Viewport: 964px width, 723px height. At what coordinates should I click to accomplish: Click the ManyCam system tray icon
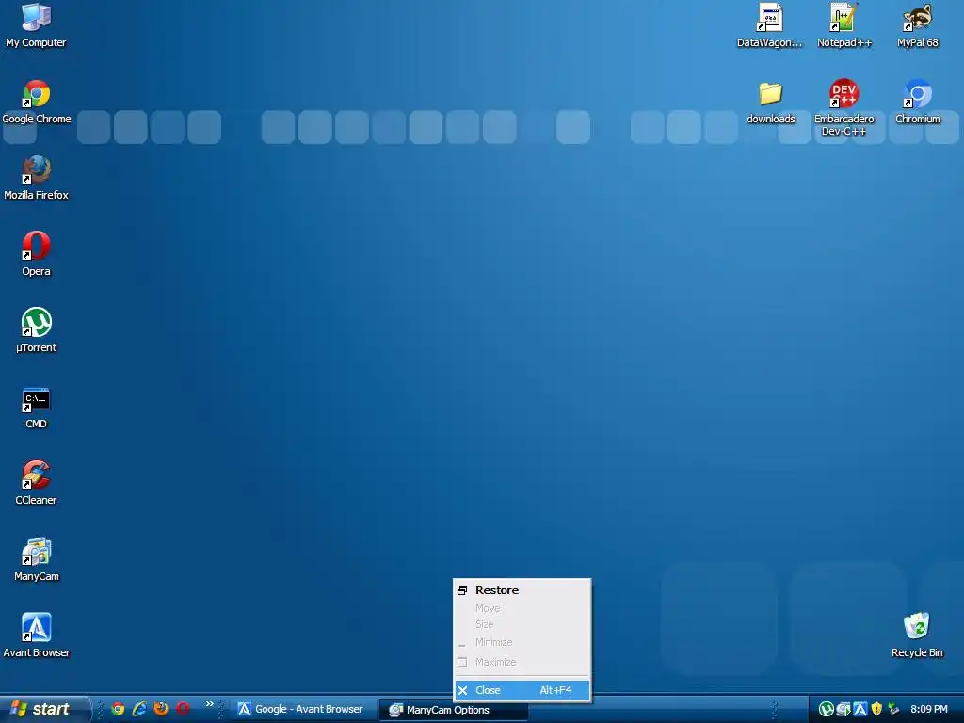(843, 710)
